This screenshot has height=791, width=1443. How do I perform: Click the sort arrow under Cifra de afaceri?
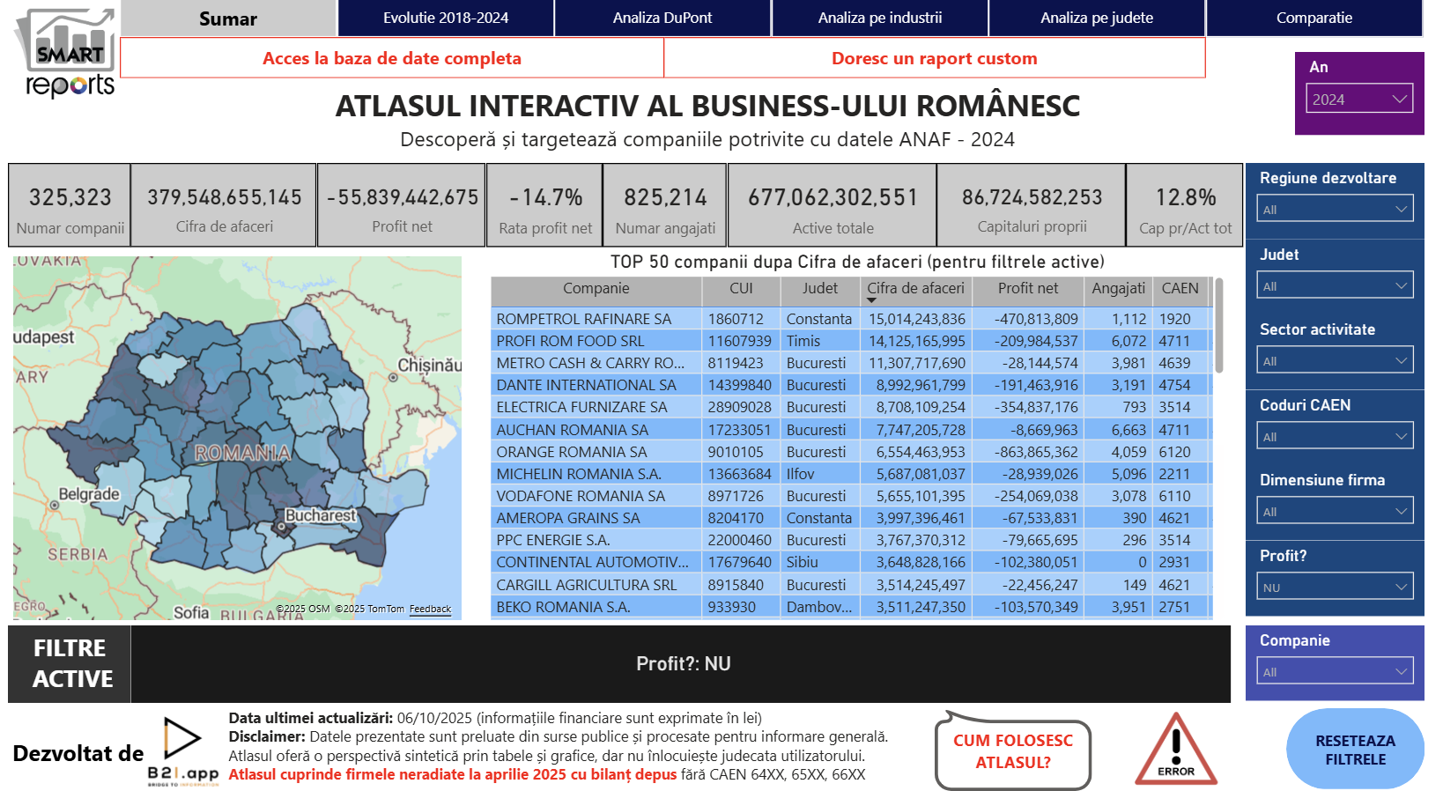point(871,301)
